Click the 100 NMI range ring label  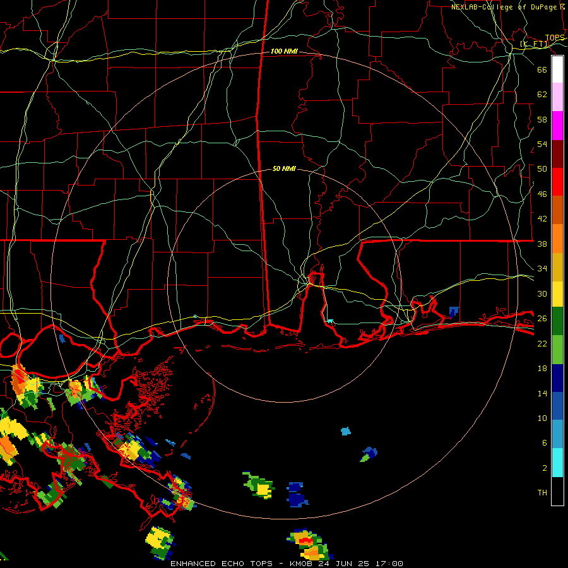[284, 52]
